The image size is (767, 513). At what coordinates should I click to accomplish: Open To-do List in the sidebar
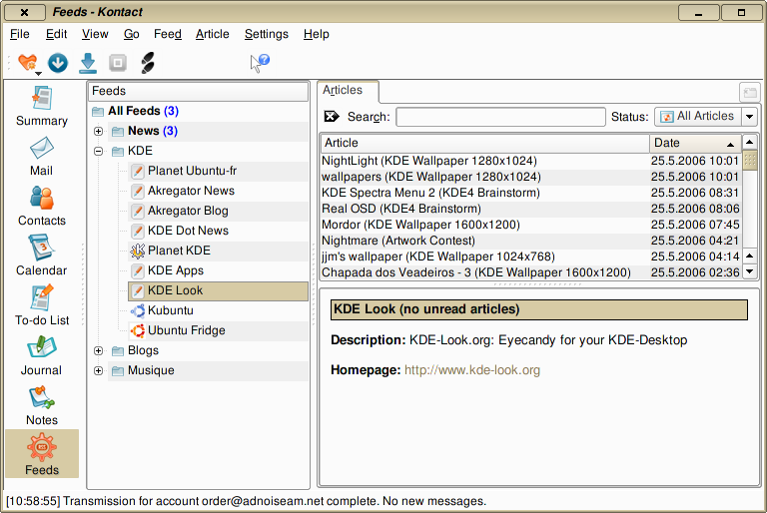[x=42, y=305]
